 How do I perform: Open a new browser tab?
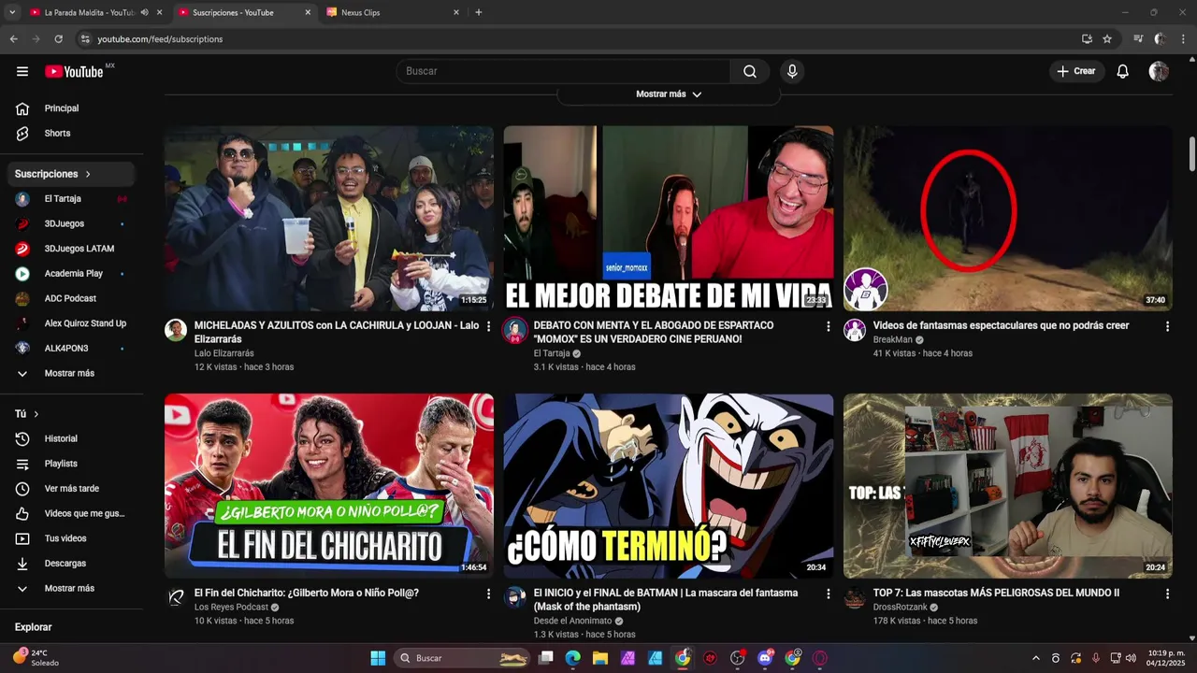pos(479,12)
